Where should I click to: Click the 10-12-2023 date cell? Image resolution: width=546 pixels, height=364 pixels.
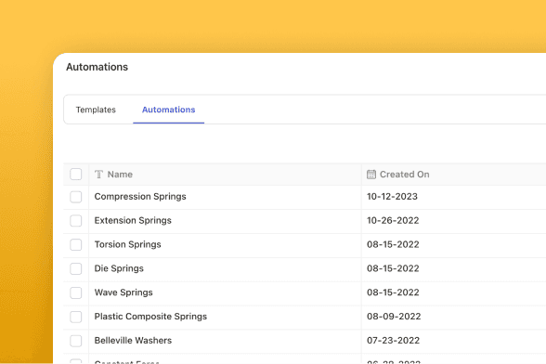point(392,197)
